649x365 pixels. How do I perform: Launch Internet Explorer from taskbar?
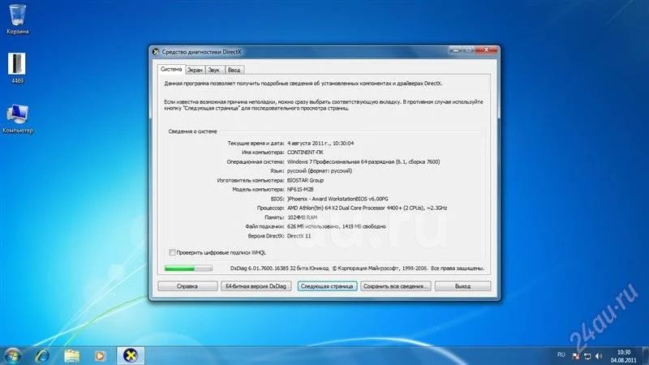click(42, 355)
